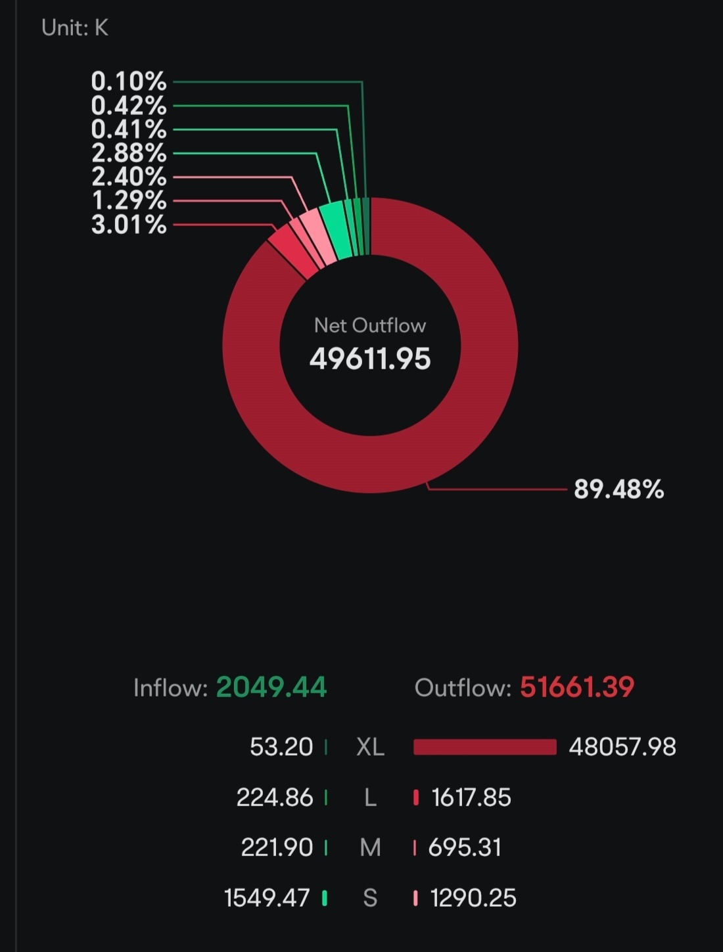Click the 1.29% percentage label

pyautogui.click(x=129, y=200)
